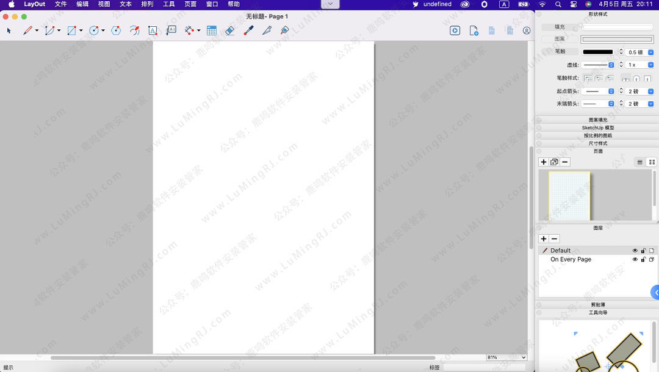Hide the Default layer via eye icon
659x372 pixels.
click(x=635, y=251)
